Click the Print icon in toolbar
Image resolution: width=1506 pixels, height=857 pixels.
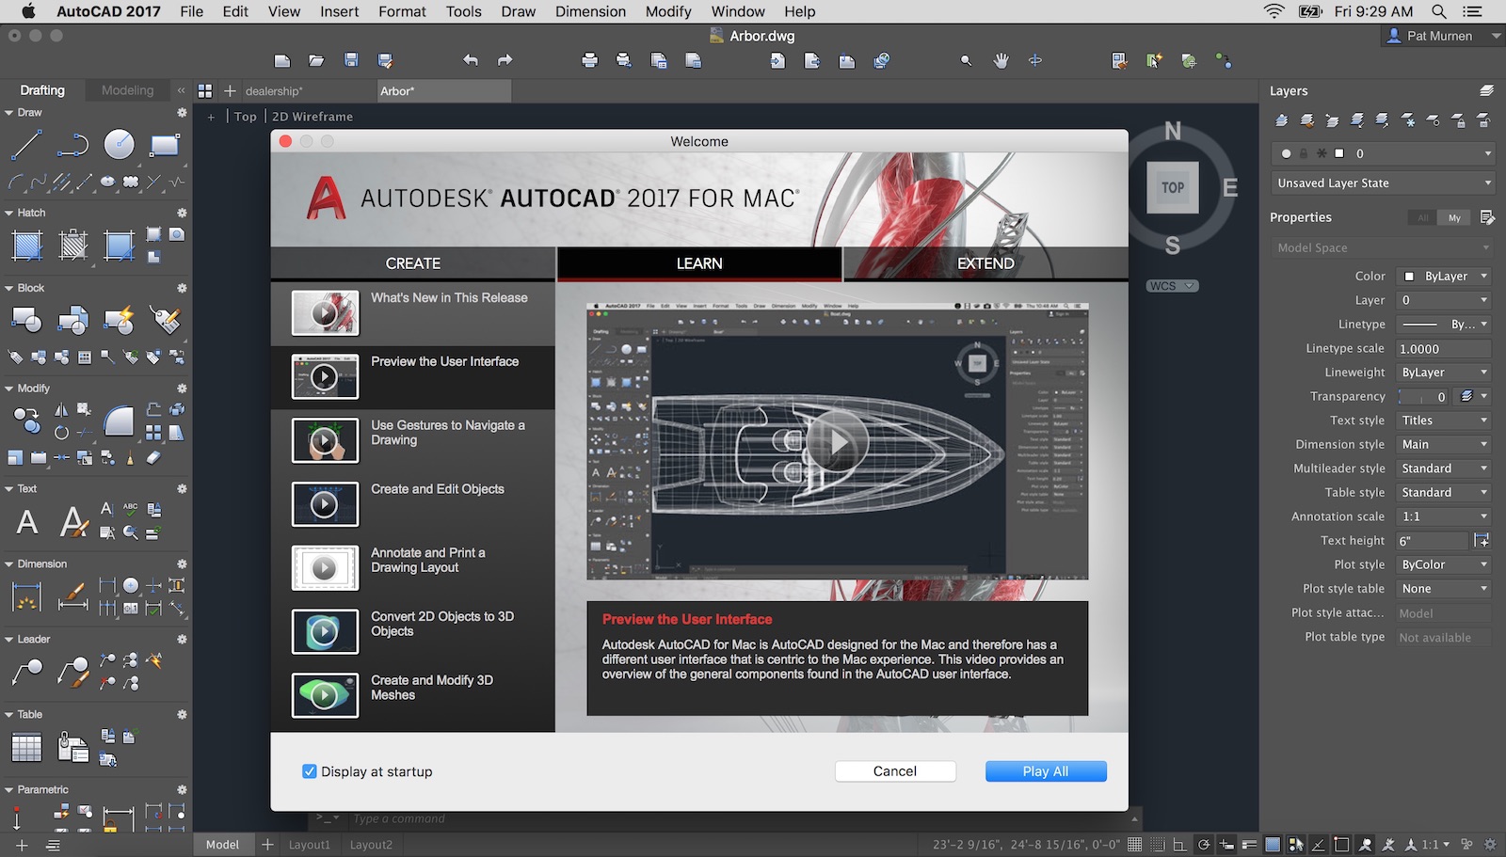pyautogui.click(x=590, y=60)
